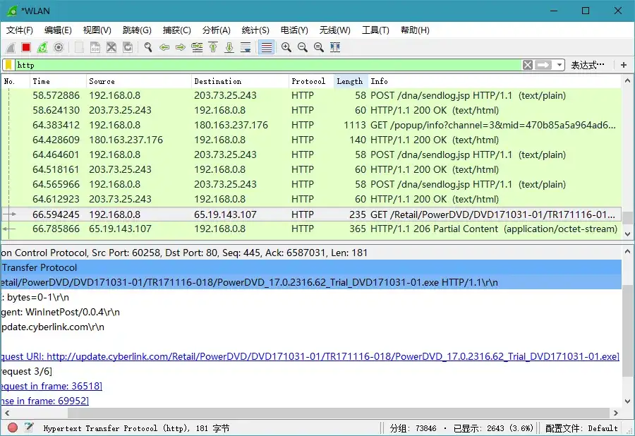The height and width of the screenshot is (436, 635).
Task: Open the 统计(S) statistics menu
Action: point(255,30)
